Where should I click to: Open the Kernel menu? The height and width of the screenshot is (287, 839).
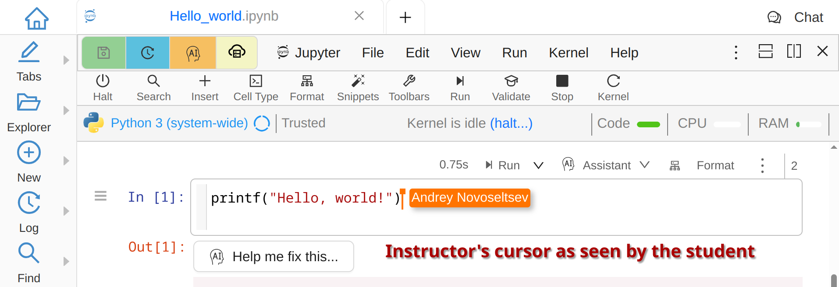tap(568, 53)
